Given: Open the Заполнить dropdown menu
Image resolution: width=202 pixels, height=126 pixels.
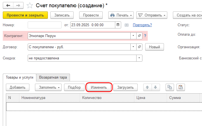Looking at the screenshot, I should tap(48, 87).
